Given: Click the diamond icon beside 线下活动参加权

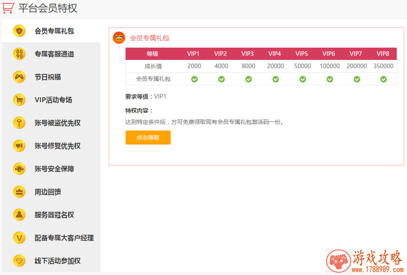Looking at the screenshot, I should (19, 261).
